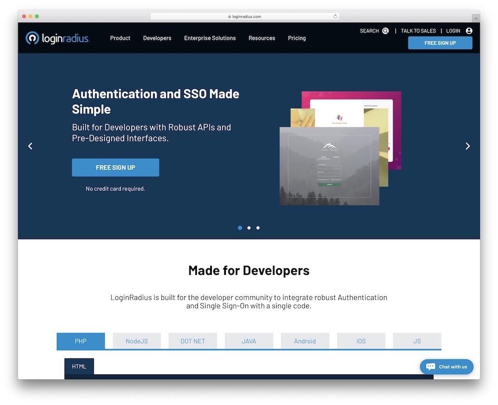Screen dimensions: 498x405
Task: Advance to next slide arrow
Action: (x=468, y=146)
